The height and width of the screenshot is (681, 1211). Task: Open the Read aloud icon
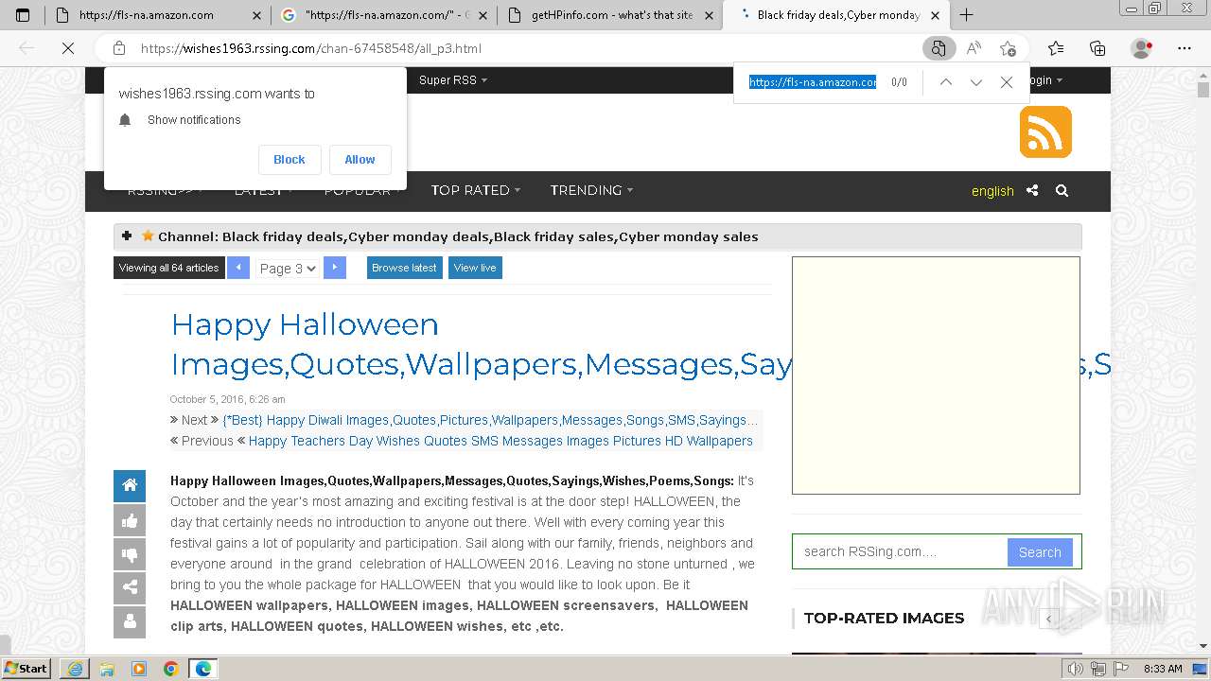tap(974, 48)
